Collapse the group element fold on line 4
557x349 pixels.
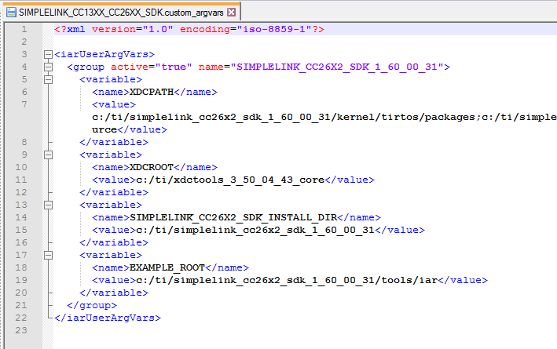49,67
